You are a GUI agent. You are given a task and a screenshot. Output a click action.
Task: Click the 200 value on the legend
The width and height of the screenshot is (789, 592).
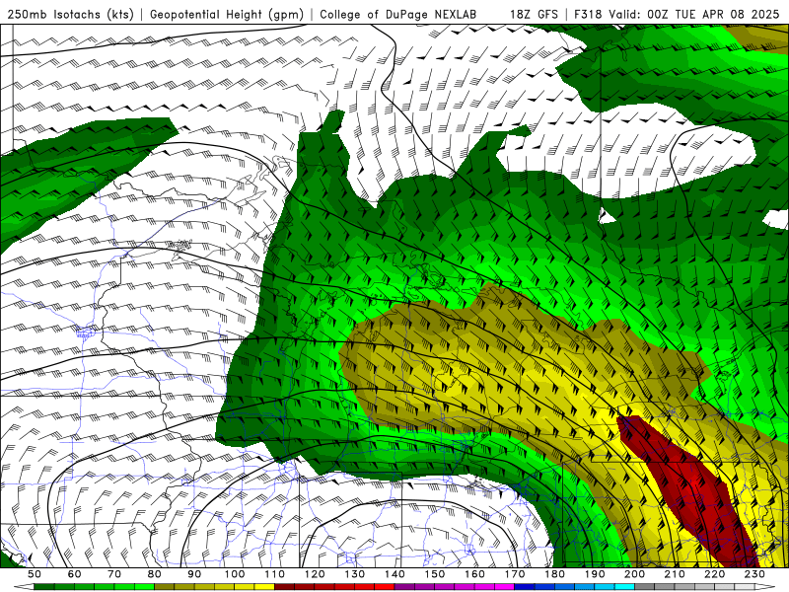click(x=635, y=574)
